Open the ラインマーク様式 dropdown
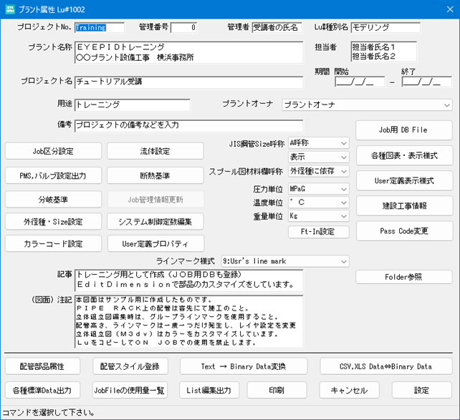The width and height of the screenshot is (460, 420). tap(285, 261)
